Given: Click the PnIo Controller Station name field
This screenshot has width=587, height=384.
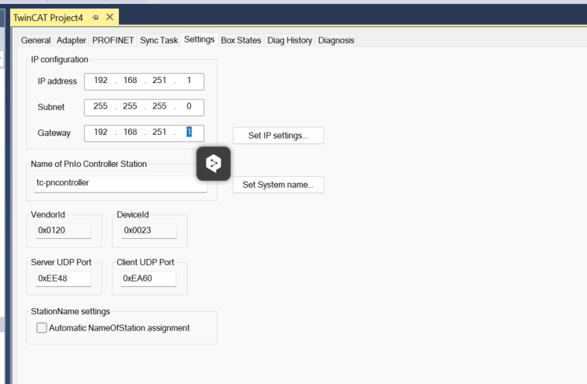Looking at the screenshot, I should (x=120, y=183).
